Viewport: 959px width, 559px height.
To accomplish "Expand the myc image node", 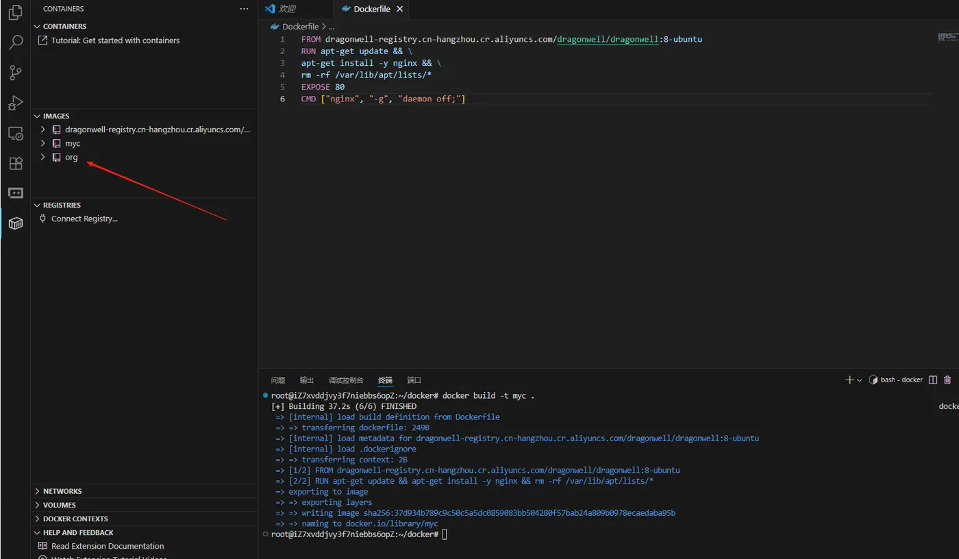I will [42, 143].
